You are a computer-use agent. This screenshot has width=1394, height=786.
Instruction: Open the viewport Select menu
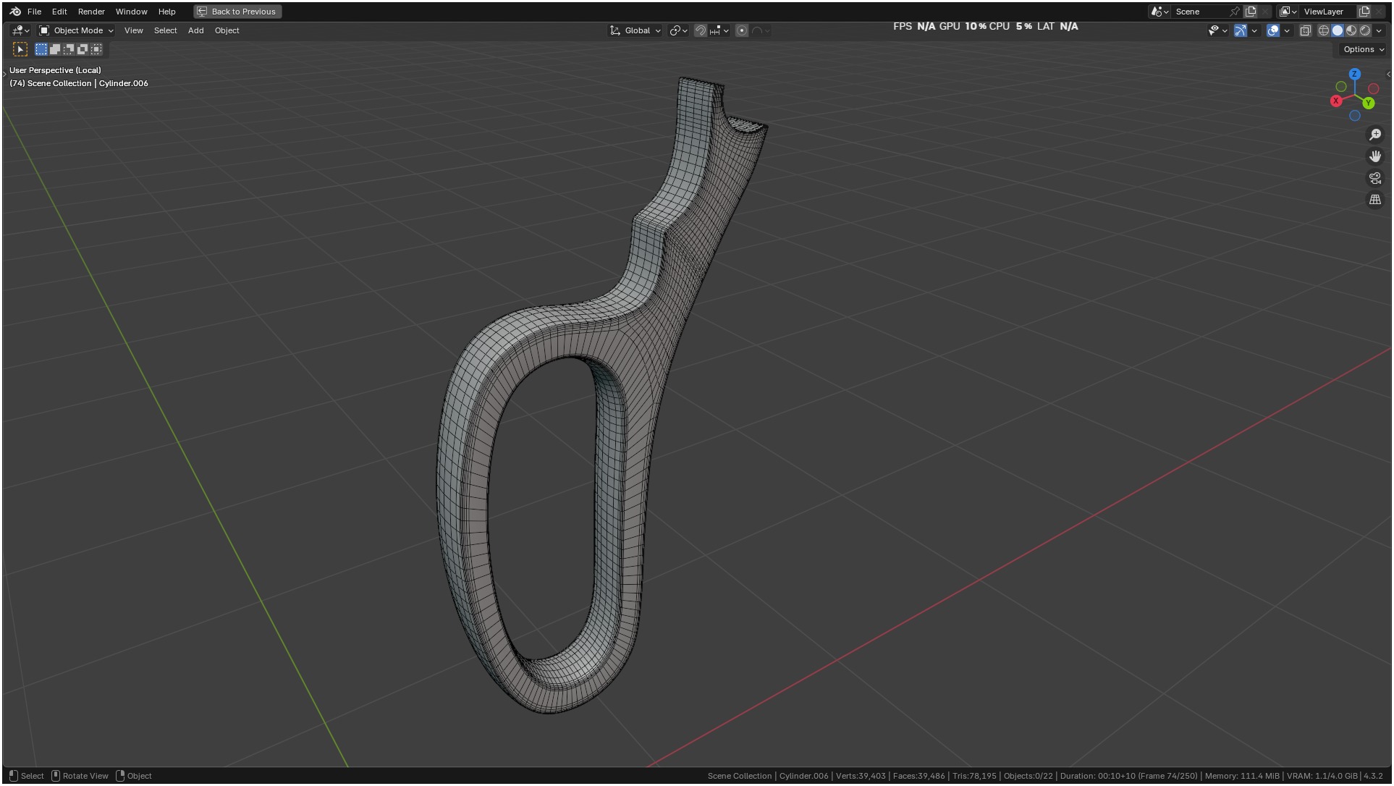pyautogui.click(x=165, y=30)
